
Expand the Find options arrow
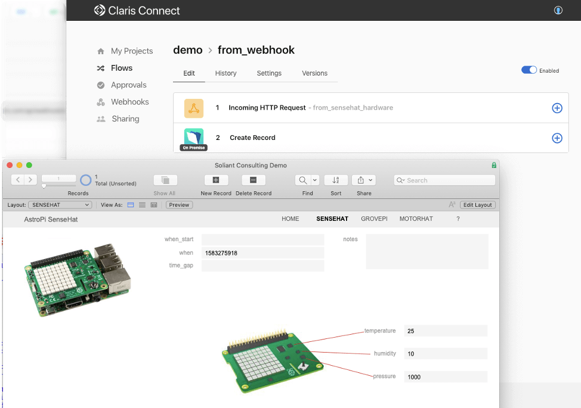315,180
